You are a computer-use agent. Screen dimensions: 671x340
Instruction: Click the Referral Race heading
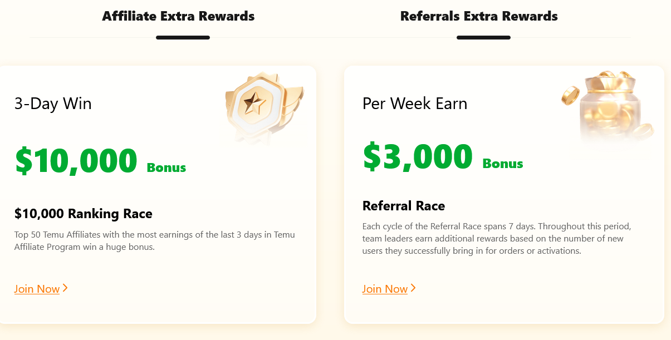[403, 205]
